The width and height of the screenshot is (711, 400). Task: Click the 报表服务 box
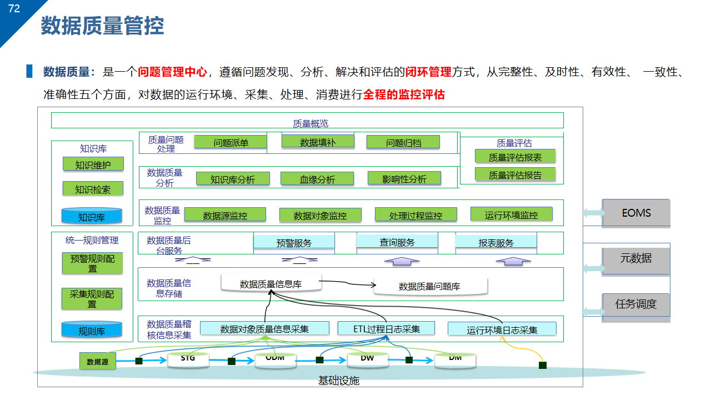pos(496,242)
